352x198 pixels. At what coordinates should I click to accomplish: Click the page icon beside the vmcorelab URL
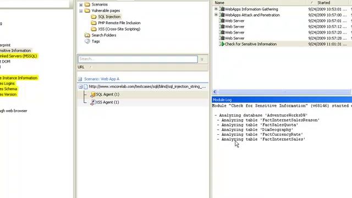point(86,87)
